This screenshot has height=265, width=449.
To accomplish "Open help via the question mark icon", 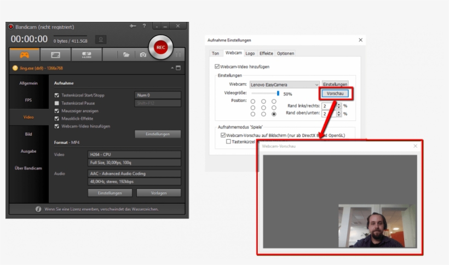I will click(144, 26).
